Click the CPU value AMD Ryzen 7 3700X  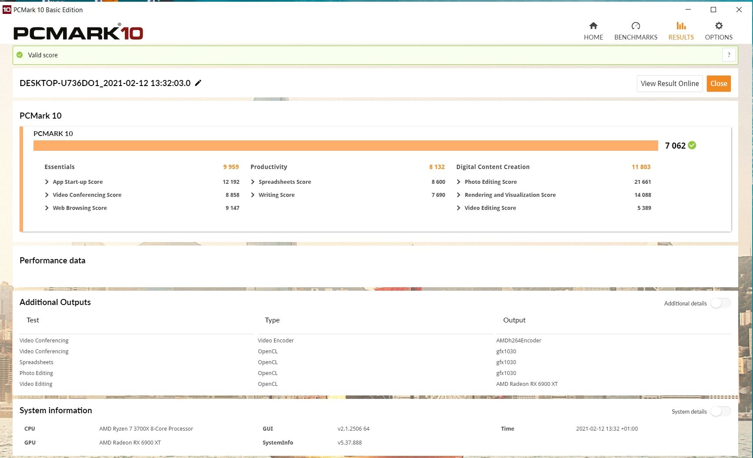[146, 428]
